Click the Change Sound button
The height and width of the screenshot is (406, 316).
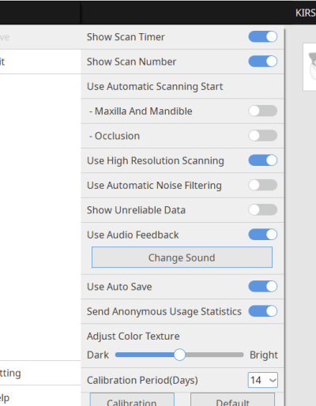pyautogui.click(x=182, y=258)
